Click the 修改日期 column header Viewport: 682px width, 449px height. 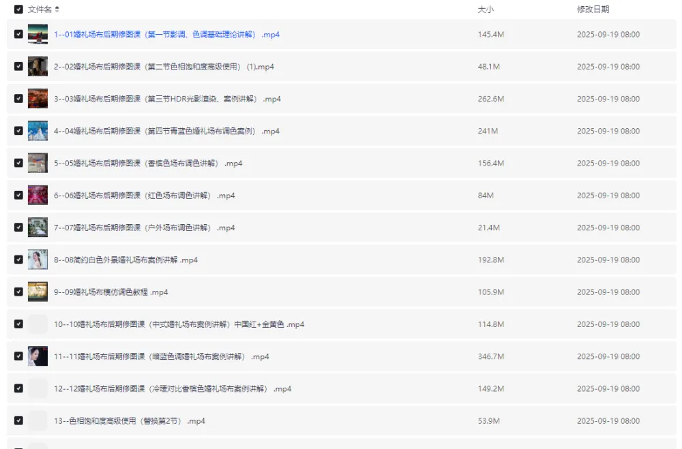click(593, 10)
